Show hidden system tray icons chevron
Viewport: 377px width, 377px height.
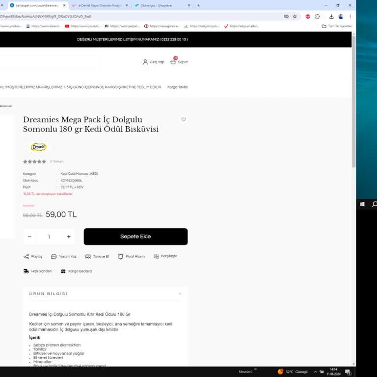316,372
